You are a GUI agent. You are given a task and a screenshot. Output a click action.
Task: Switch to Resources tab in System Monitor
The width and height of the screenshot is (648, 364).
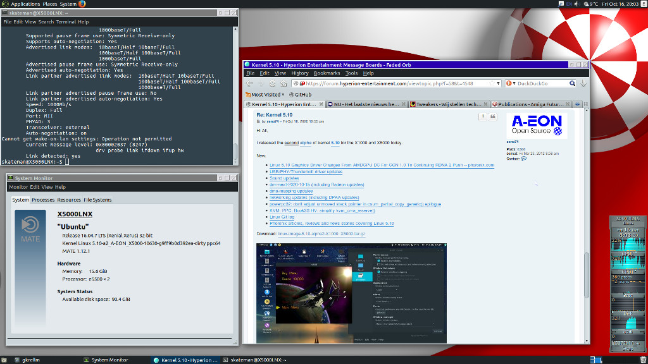pyautogui.click(x=68, y=200)
